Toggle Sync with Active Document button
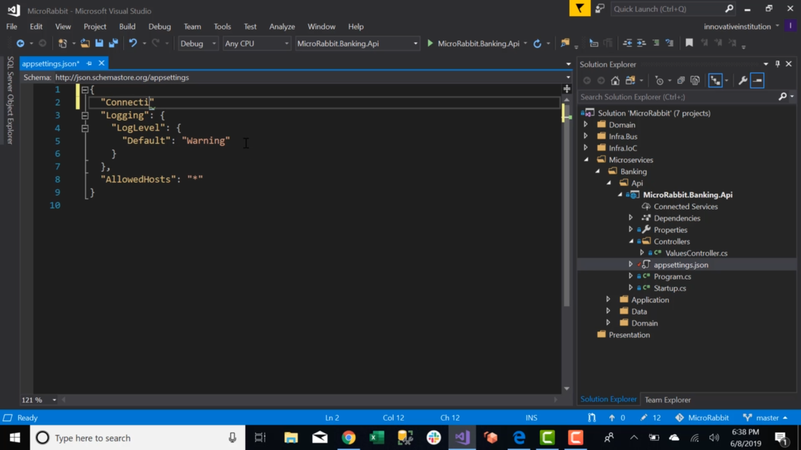801x450 pixels. tap(716, 81)
